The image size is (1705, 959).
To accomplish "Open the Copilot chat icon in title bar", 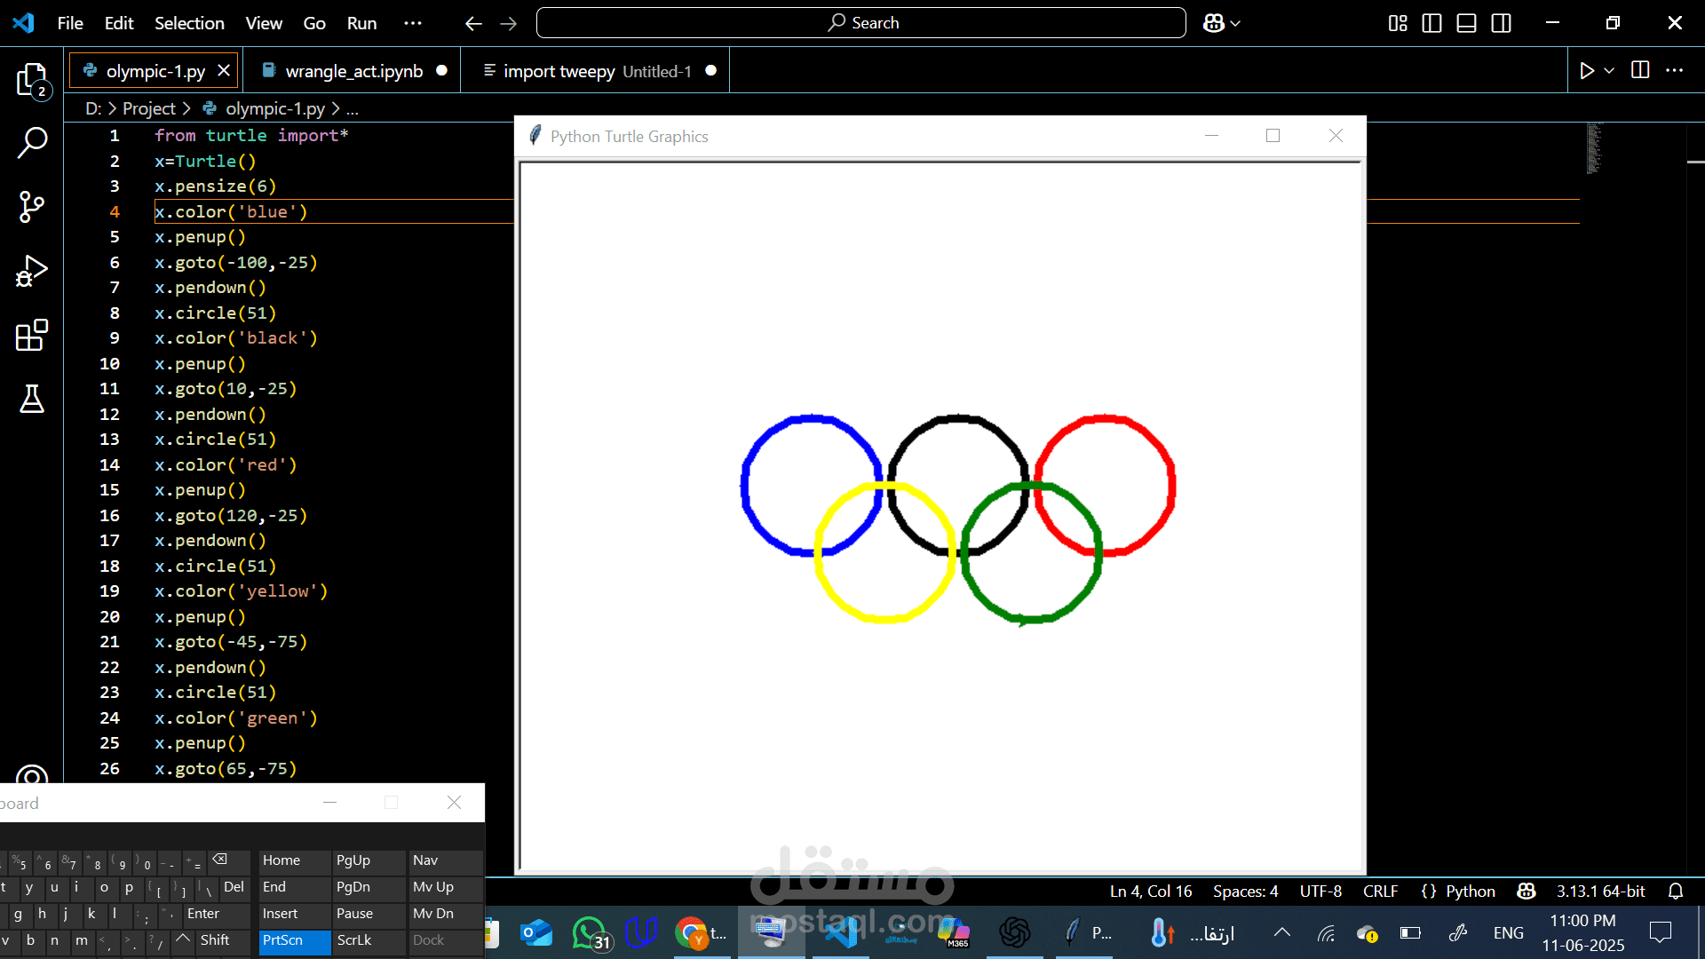I will [x=1214, y=23].
